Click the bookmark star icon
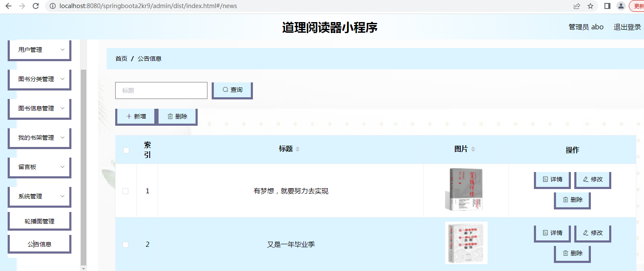The height and width of the screenshot is (271, 644). (x=590, y=6)
